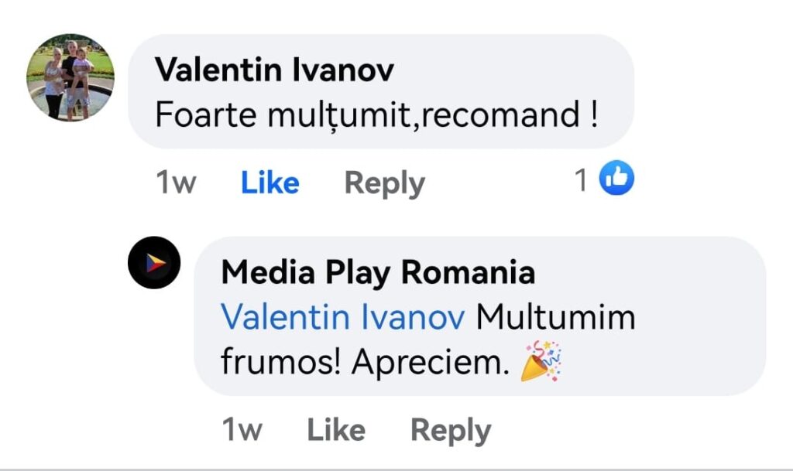The width and height of the screenshot is (793, 471).
Task: Reply to Valentin Ivanov's comment
Action: tap(384, 183)
